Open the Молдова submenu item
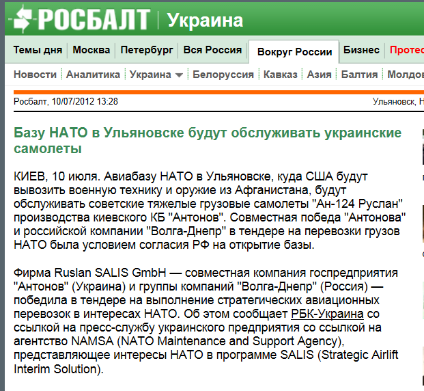 tap(405, 75)
